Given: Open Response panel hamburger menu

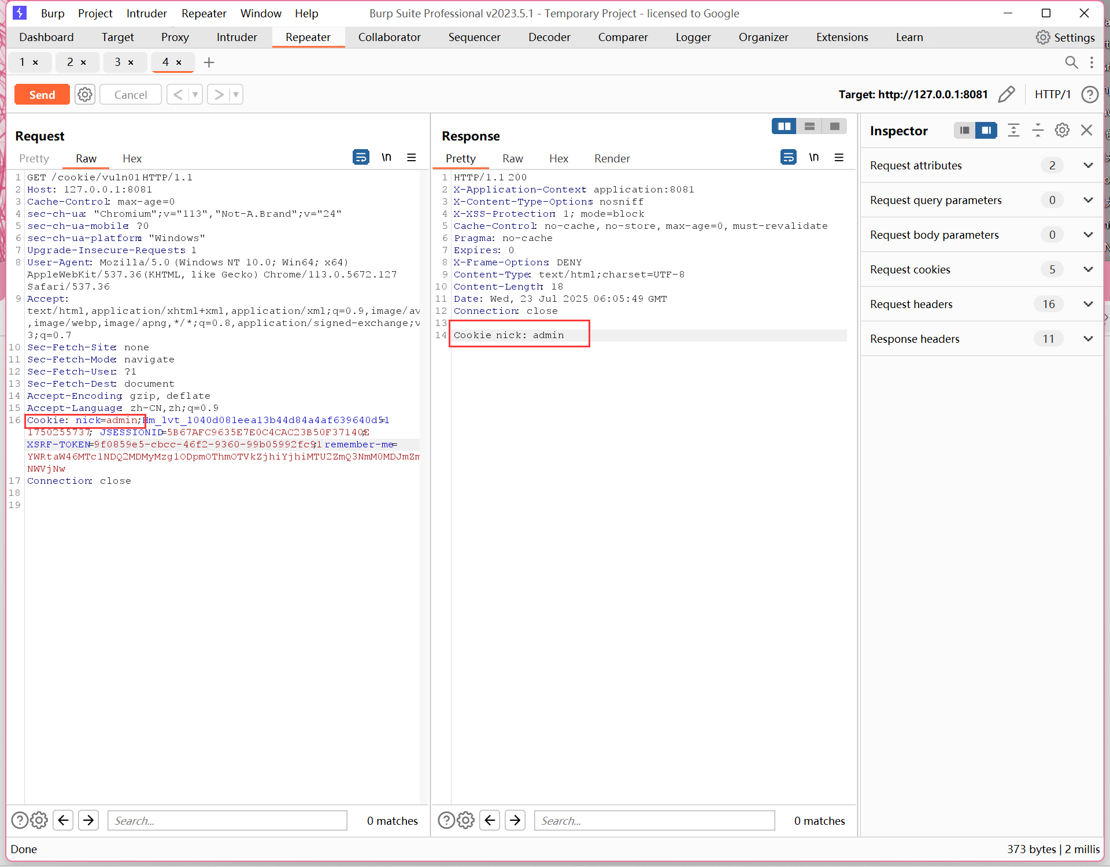Looking at the screenshot, I should 839,157.
